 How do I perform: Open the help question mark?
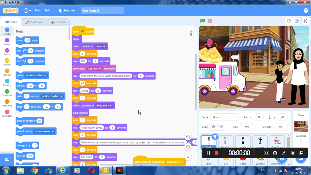[x=305, y=10]
